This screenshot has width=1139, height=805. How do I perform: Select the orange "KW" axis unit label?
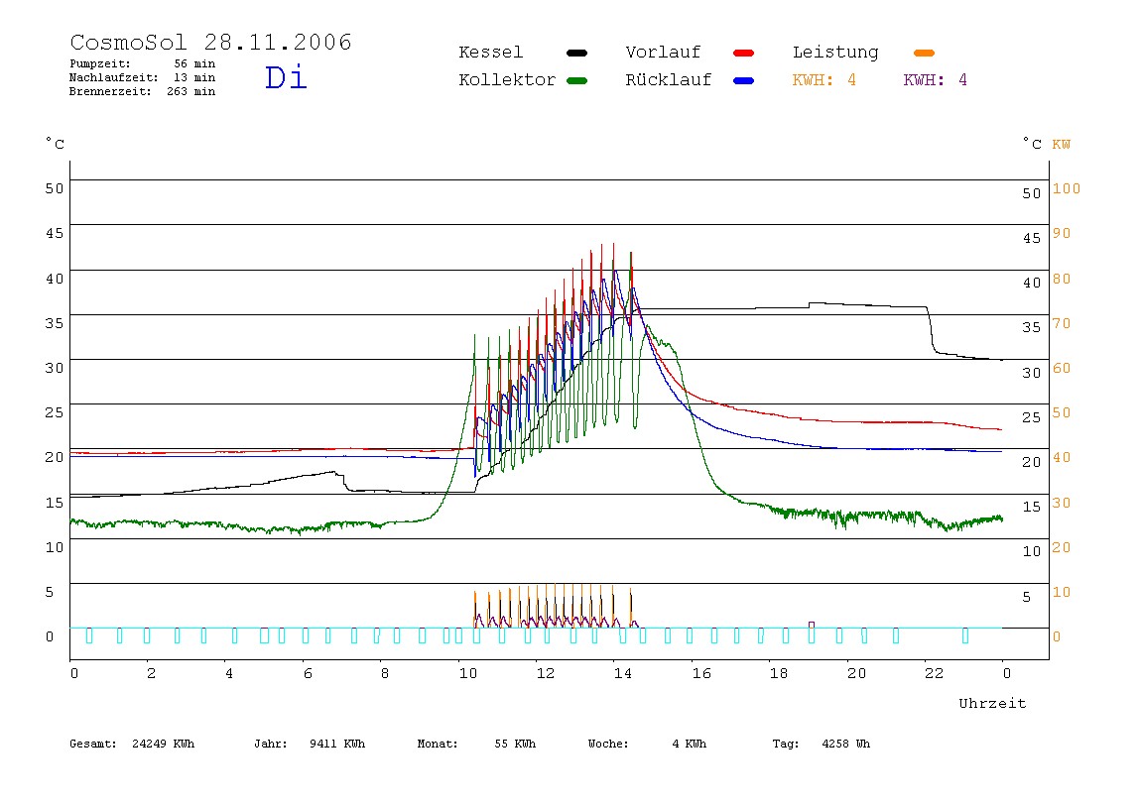[1062, 145]
